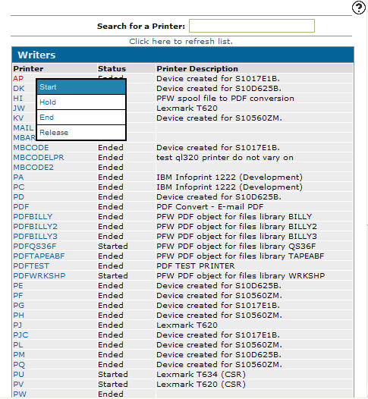Open the JW printer link

point(19,108)
